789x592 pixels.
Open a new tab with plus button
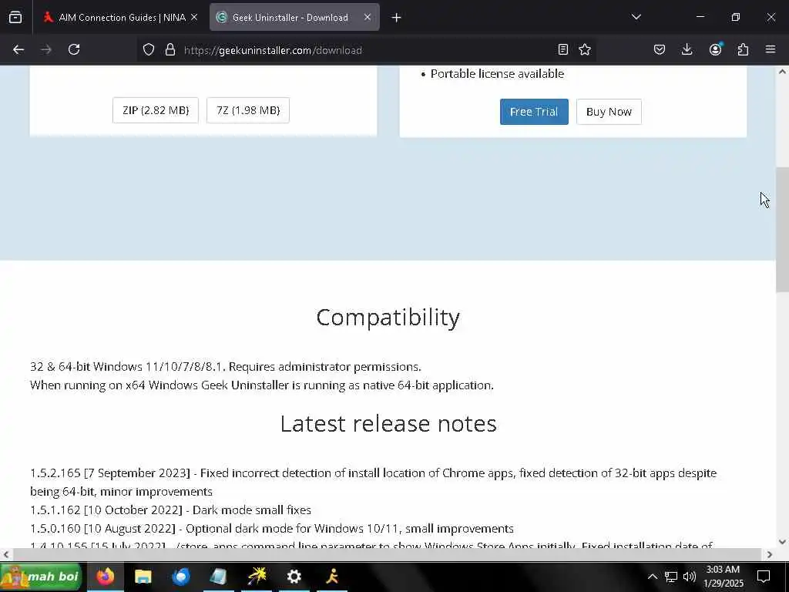(x=396, y=18)
